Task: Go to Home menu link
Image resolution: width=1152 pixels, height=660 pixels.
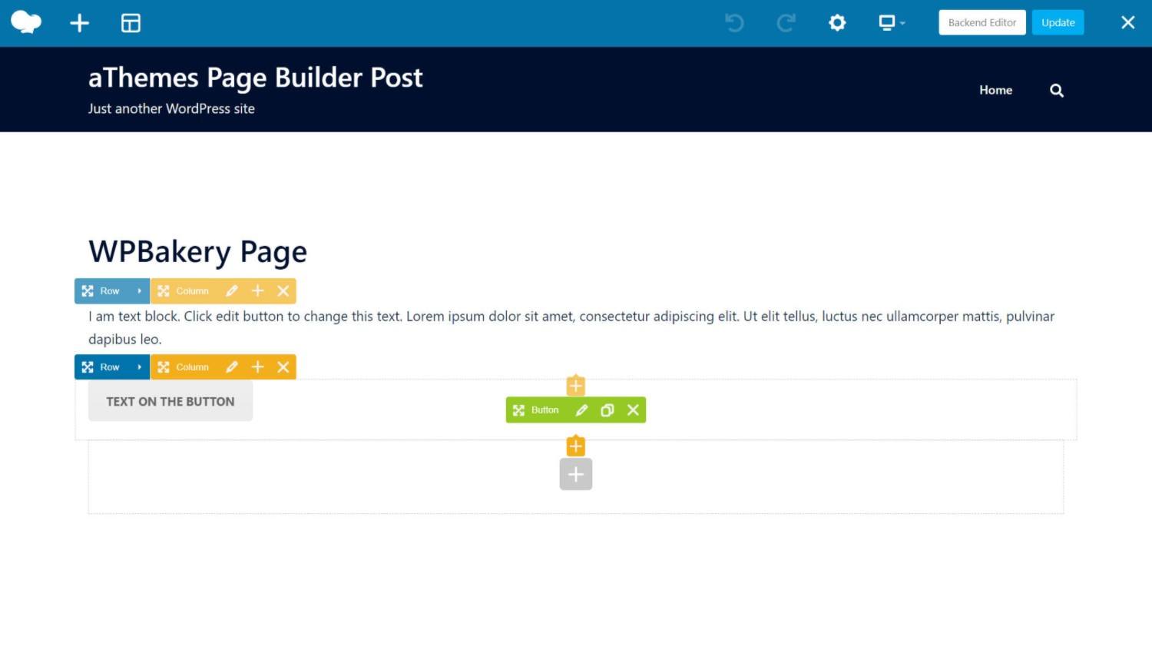Action: tap(995, 90)
